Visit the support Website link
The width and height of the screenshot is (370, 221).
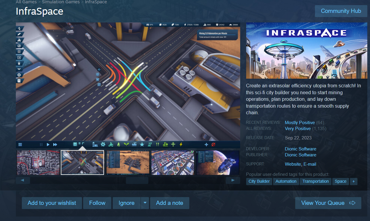293,164
